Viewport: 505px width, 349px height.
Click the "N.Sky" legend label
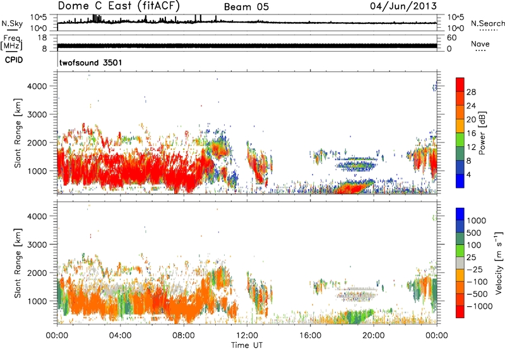point(12,23)
